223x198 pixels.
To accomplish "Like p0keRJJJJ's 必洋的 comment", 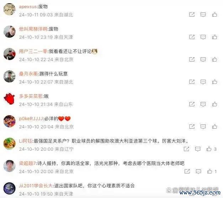I will click(x=214, y=126).
